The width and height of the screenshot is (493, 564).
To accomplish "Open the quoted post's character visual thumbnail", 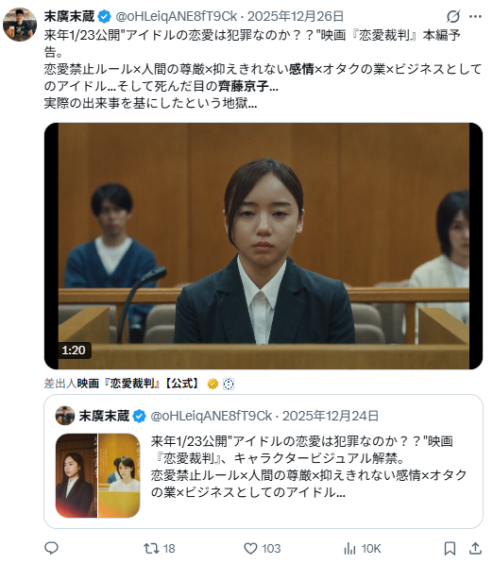I will 98,475.
